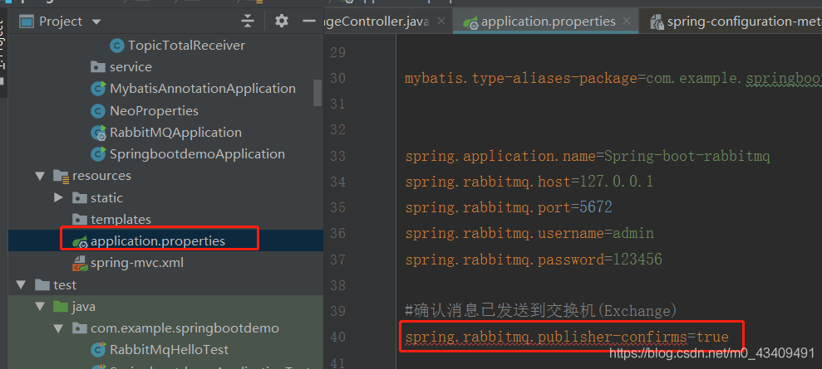Click the MybatisAnnotationApplication runnable class icon

tap(98, 89)
